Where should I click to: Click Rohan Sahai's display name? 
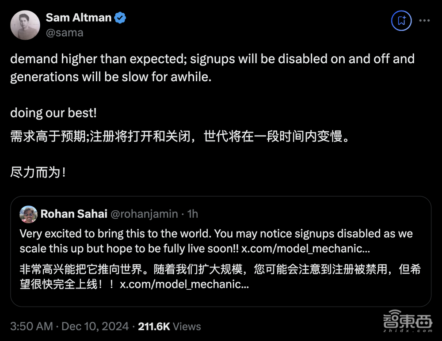[x=74, y=214]
